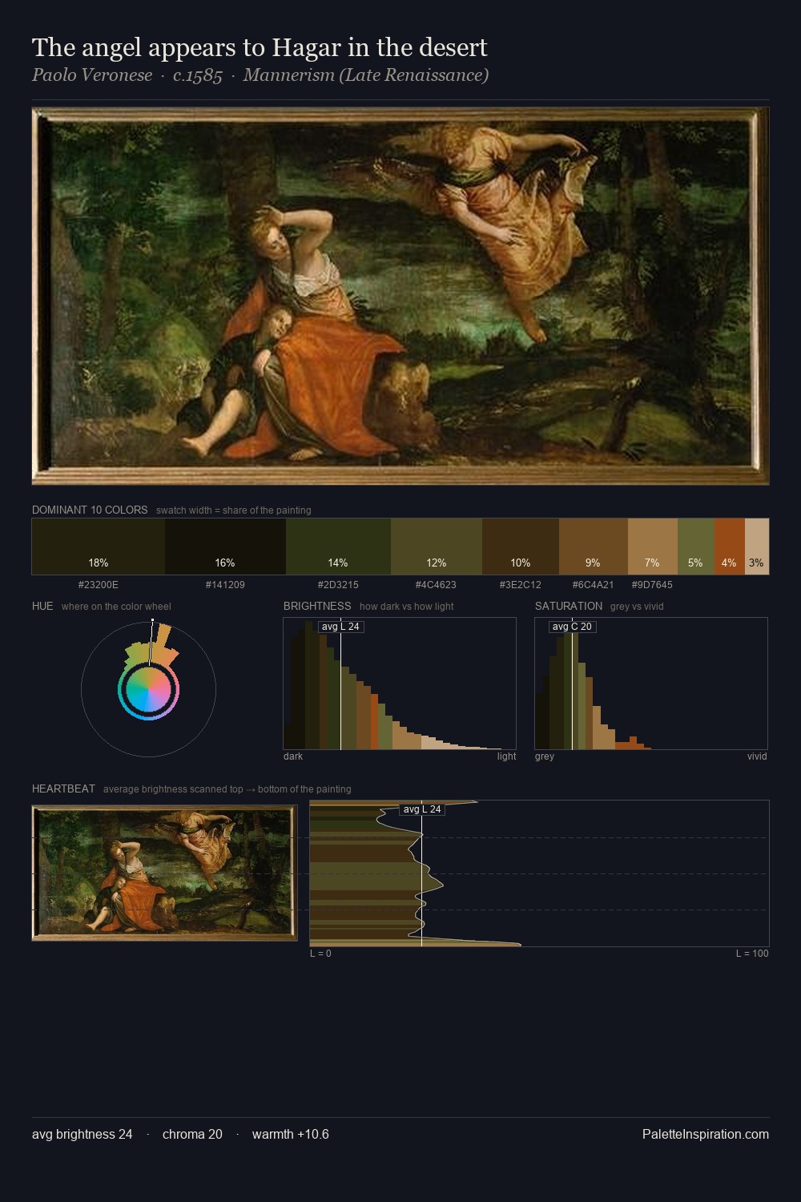Click the SATURATION section heading
Viewport: 801px width, 1202px height.
pos(569,606)
